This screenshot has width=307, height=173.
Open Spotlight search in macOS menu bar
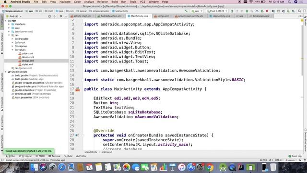pyautogui.click(x=289, y=2)
